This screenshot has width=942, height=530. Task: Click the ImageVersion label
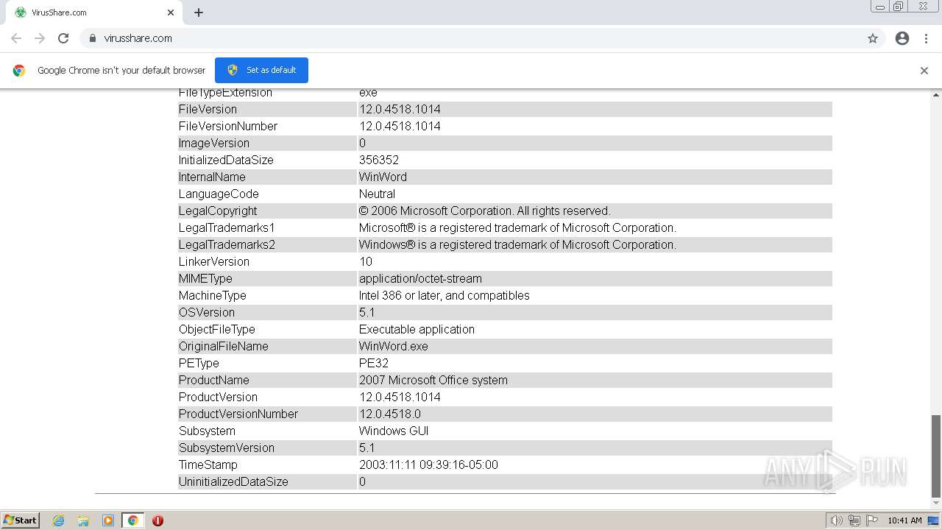[x=214, y=143]
